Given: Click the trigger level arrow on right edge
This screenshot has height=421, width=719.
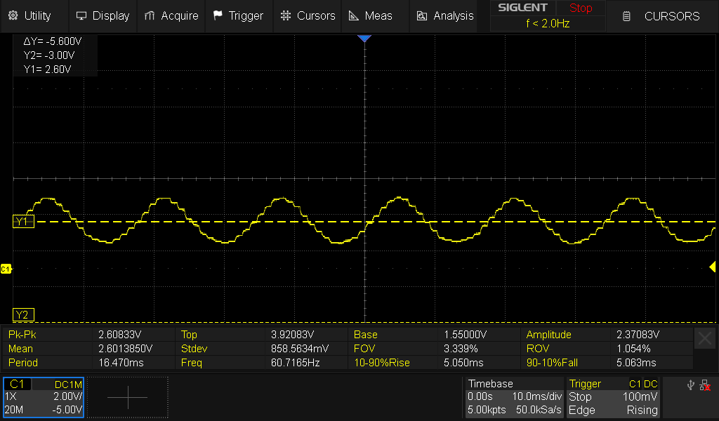Looking at the screenshot, I should tap(713, 267).
